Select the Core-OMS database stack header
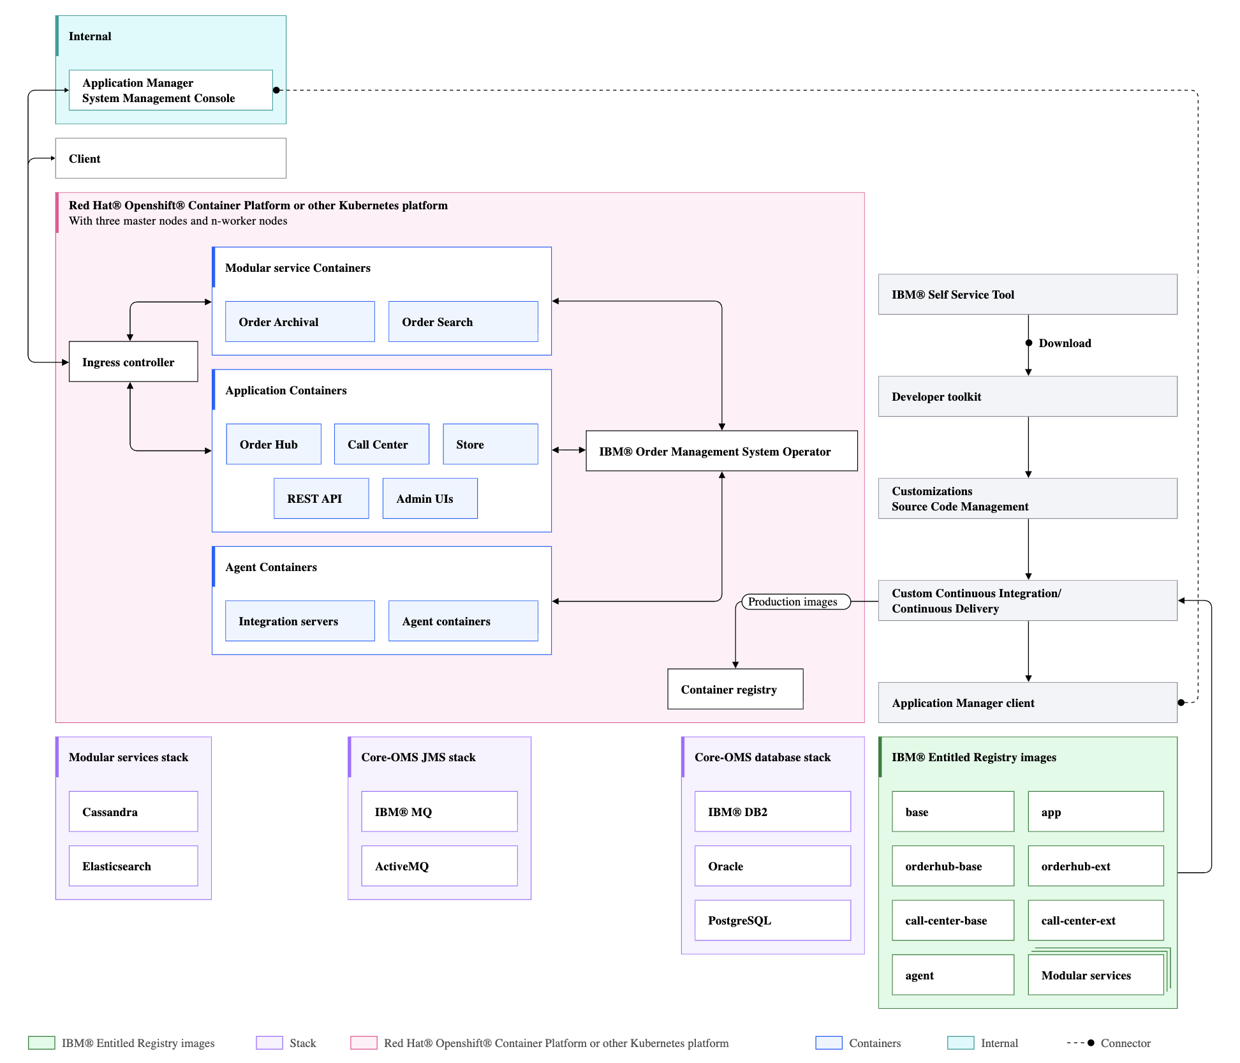 [762, 757]
